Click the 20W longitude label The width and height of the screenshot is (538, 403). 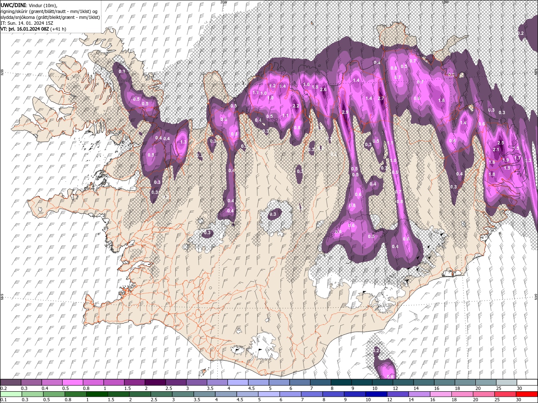point(224,2)
